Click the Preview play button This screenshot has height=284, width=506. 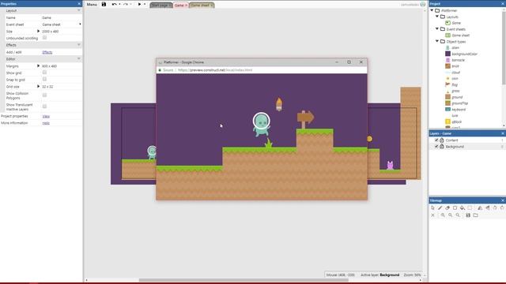pyautogui.click(x=139, y=5)
